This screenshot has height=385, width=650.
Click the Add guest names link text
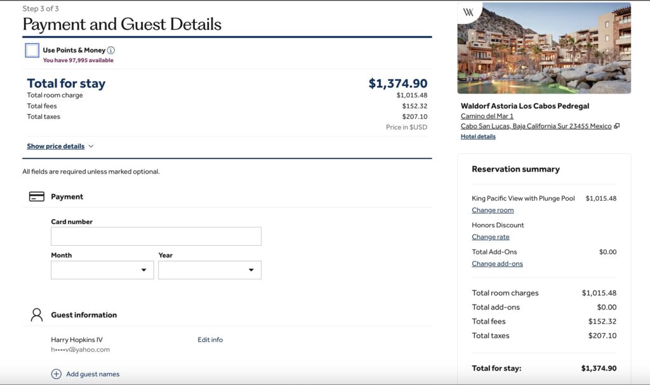(93, 374)
